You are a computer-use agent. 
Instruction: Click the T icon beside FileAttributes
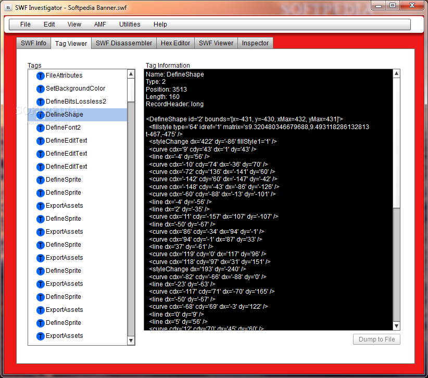pyautogui.click(x=41, y=75)
